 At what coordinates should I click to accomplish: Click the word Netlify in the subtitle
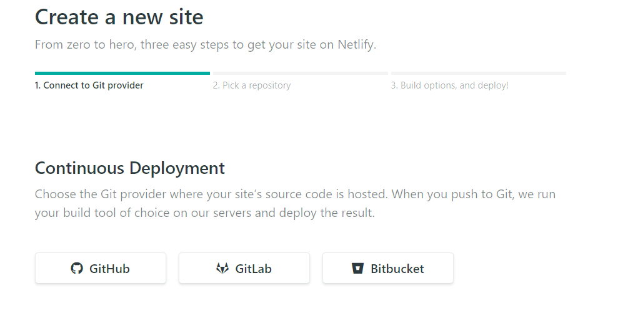357,44
